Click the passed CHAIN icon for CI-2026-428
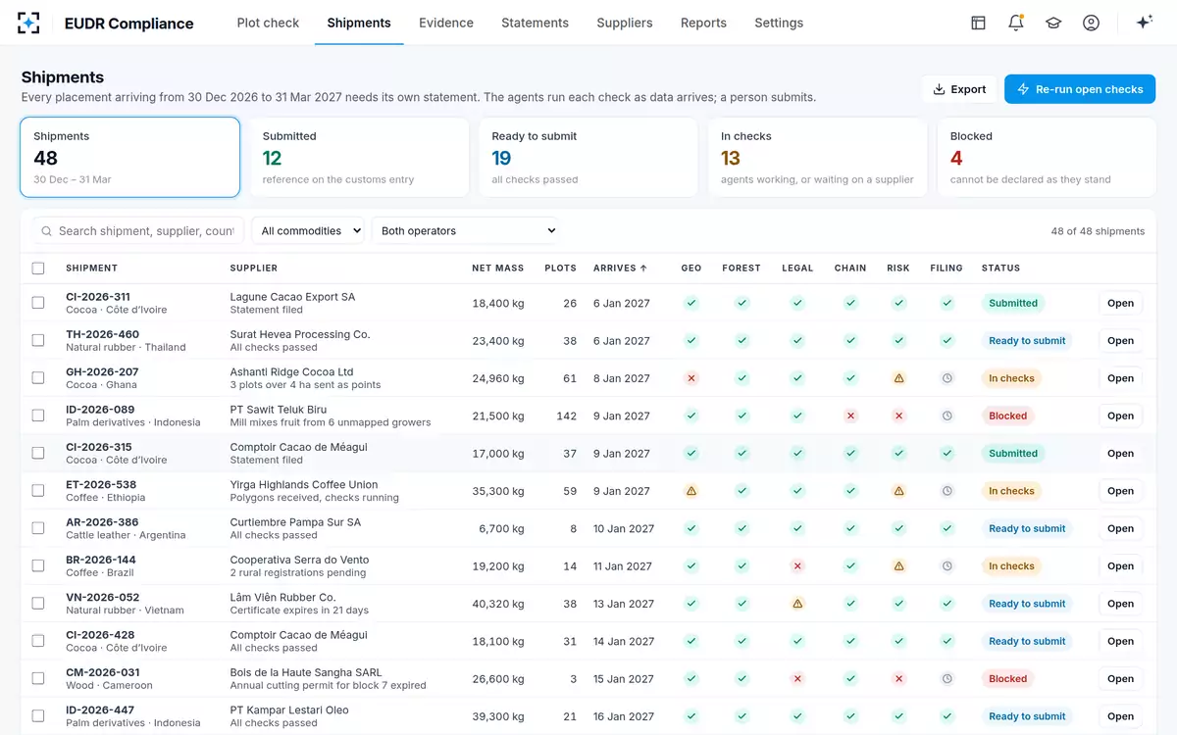Screen dimensions: 1177x735 (x=850, y=641)
